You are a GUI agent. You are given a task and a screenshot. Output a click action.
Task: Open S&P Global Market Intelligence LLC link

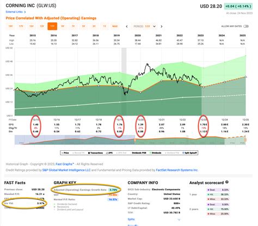(66, 170)
